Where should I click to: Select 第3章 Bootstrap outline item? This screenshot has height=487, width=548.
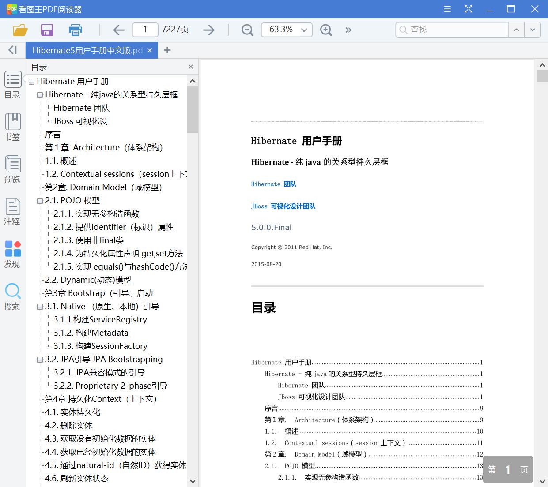click(99, 293)
